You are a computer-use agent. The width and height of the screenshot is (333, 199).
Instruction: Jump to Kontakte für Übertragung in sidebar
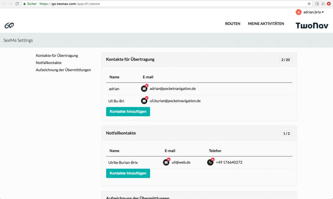tap(57, 56)
